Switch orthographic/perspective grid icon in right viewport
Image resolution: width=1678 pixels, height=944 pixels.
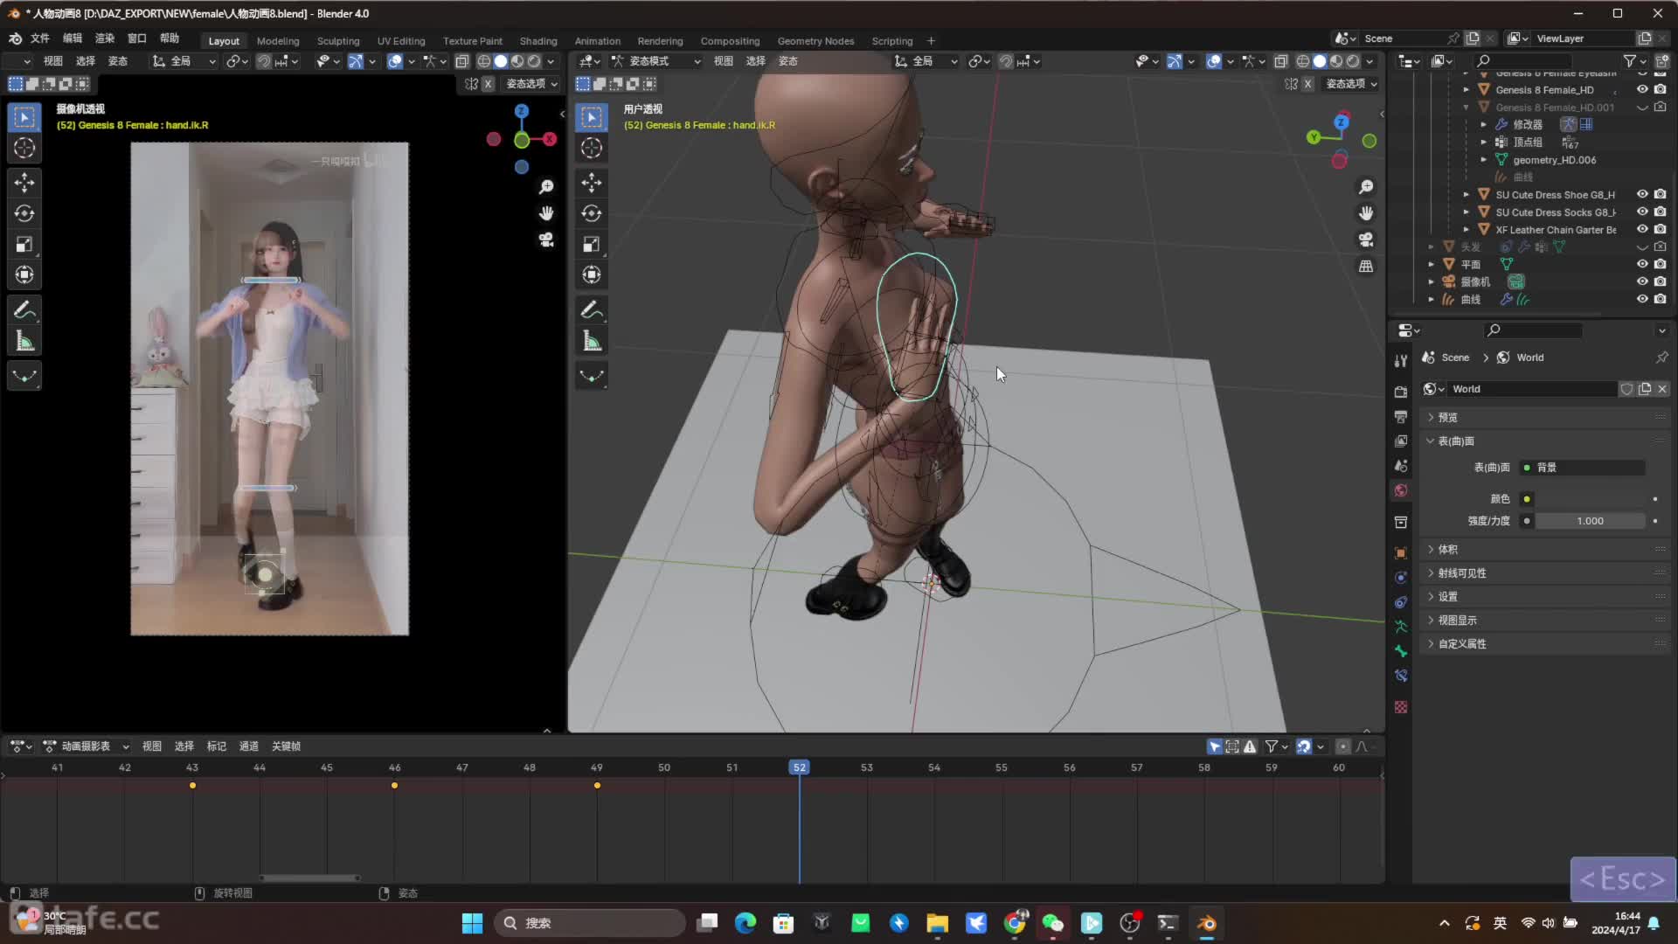pyautogui.click(x=1365, y=266)
